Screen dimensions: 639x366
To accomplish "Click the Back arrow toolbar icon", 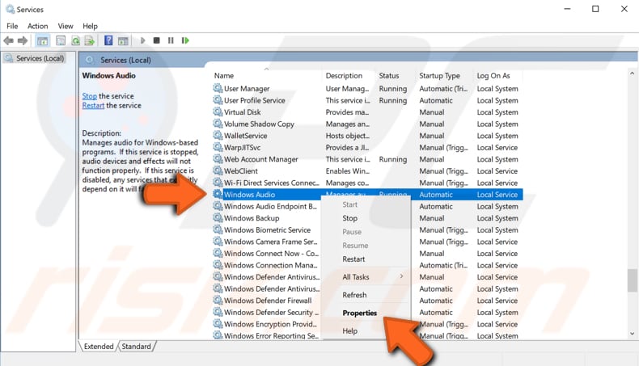I will click(x=9, y=40).
